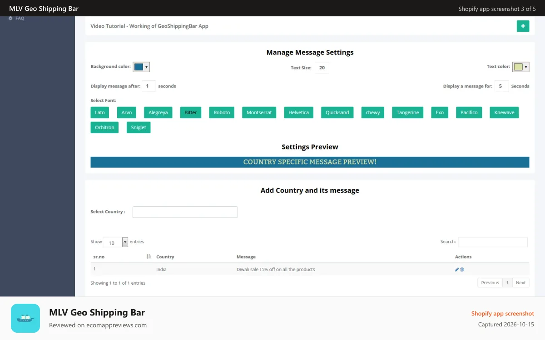Click Video Tutorial GeoShippingBar App title

coord(149,26)
